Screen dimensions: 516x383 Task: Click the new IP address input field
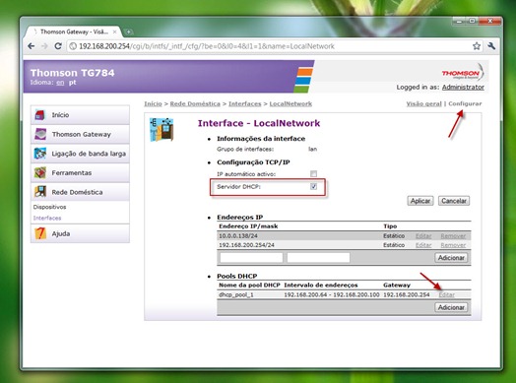coord(251,258)
